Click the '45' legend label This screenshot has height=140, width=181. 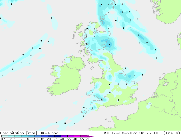tap(82, 139)
